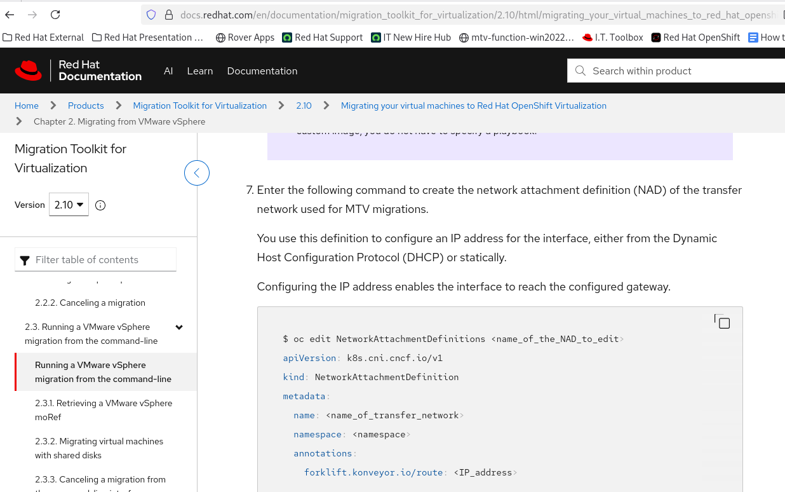Open the AI menu in header

coord(168,71)
